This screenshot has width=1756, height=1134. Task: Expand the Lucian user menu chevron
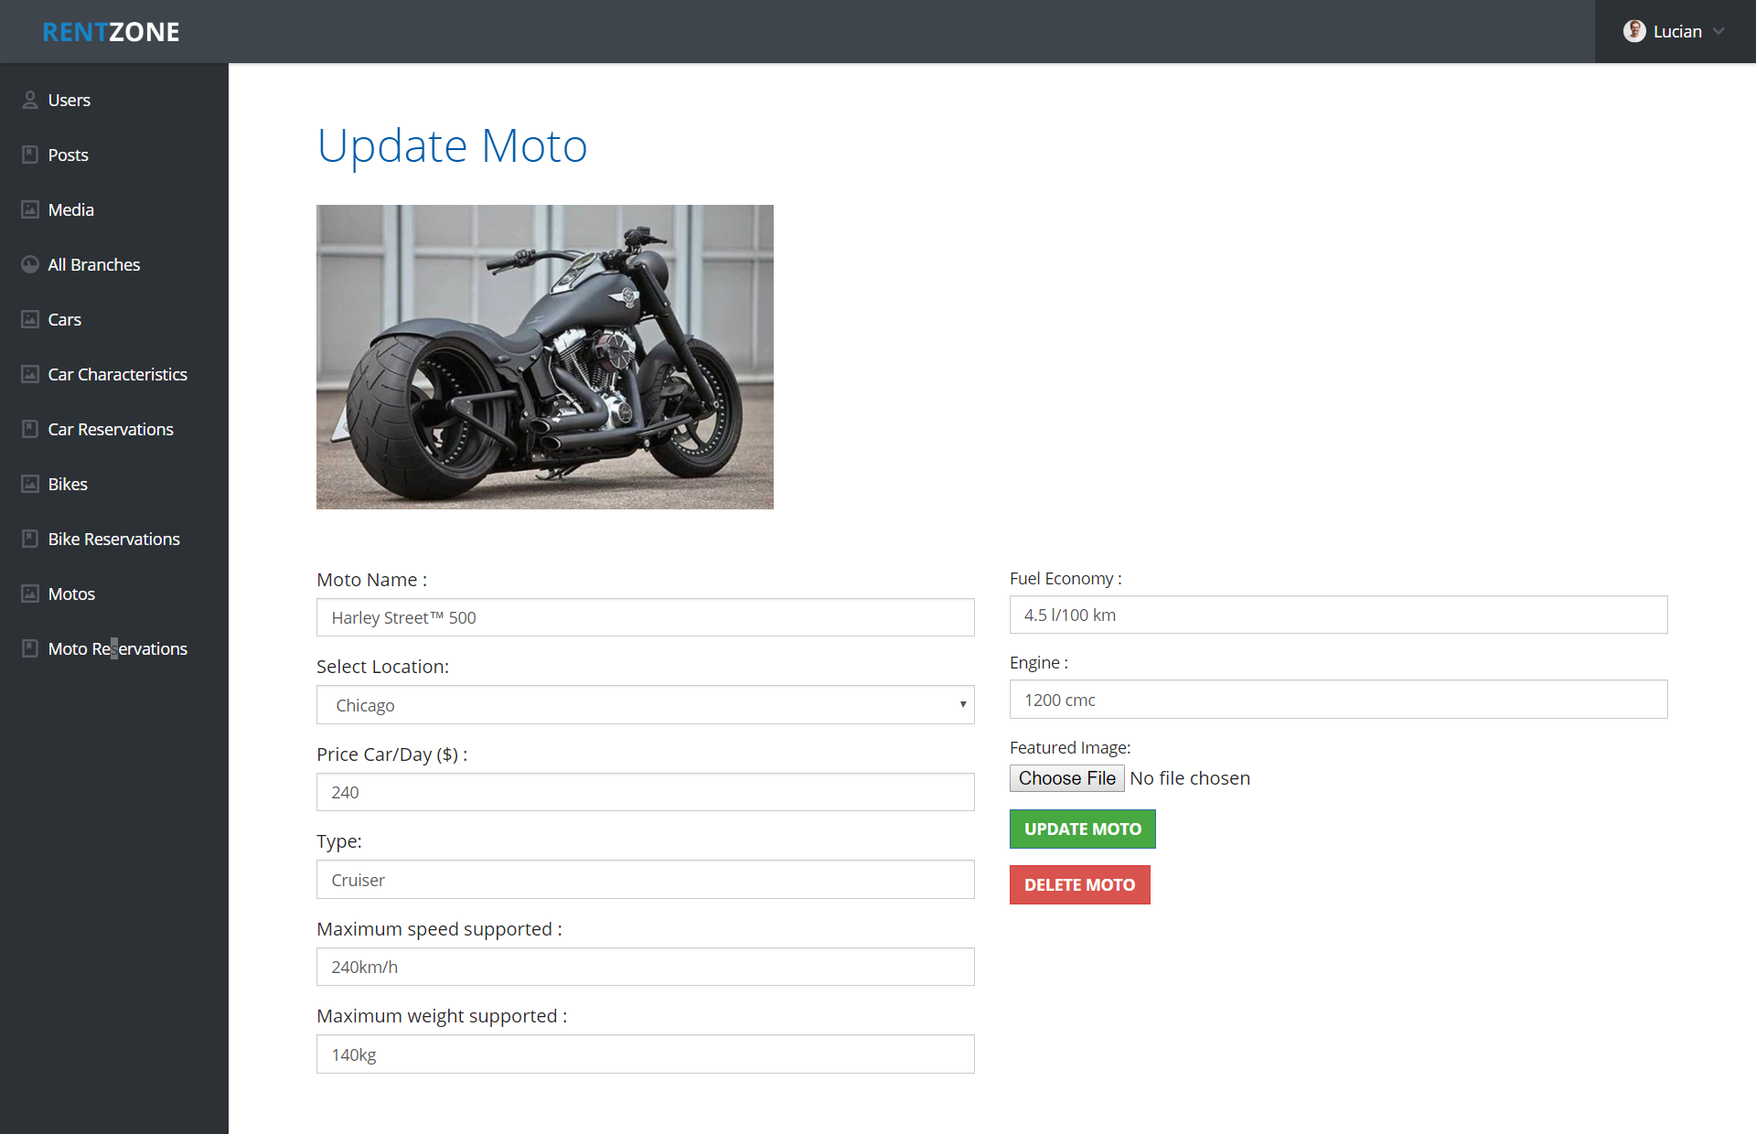click(1719, 31)
